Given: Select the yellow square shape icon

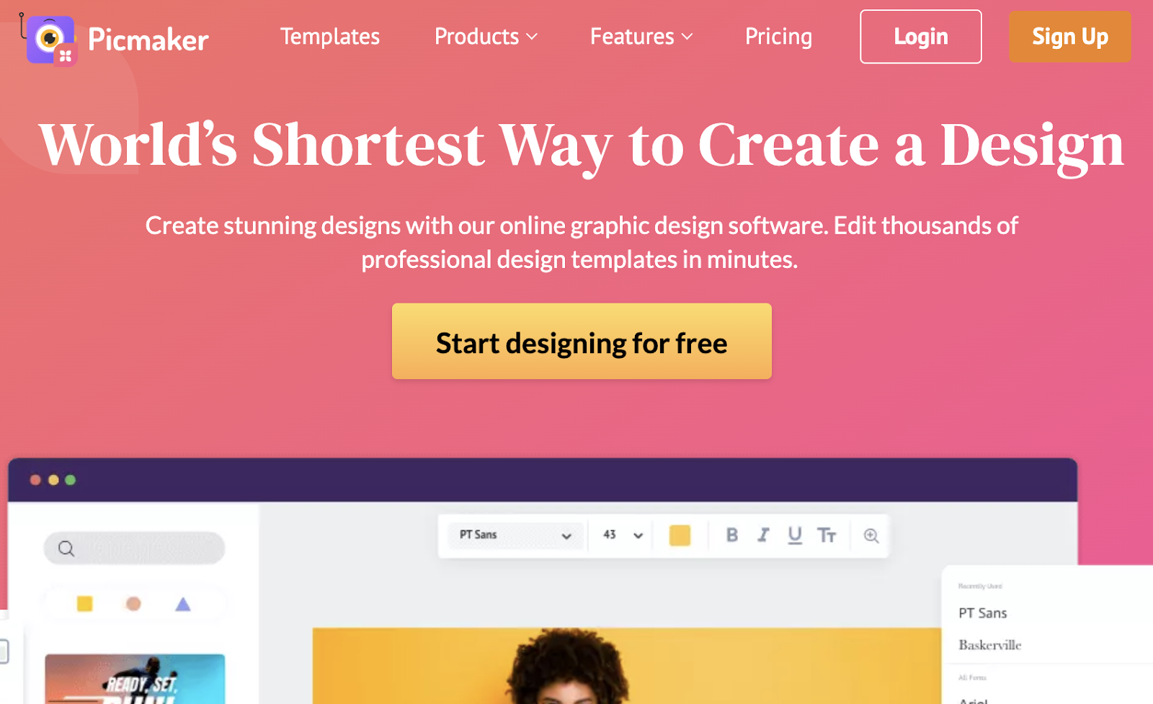Looking at the screenshot, I should pos(85,604).
